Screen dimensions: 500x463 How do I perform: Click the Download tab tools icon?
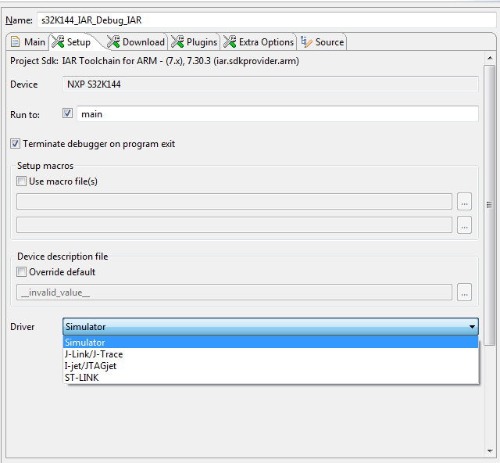tap(113, 41)
